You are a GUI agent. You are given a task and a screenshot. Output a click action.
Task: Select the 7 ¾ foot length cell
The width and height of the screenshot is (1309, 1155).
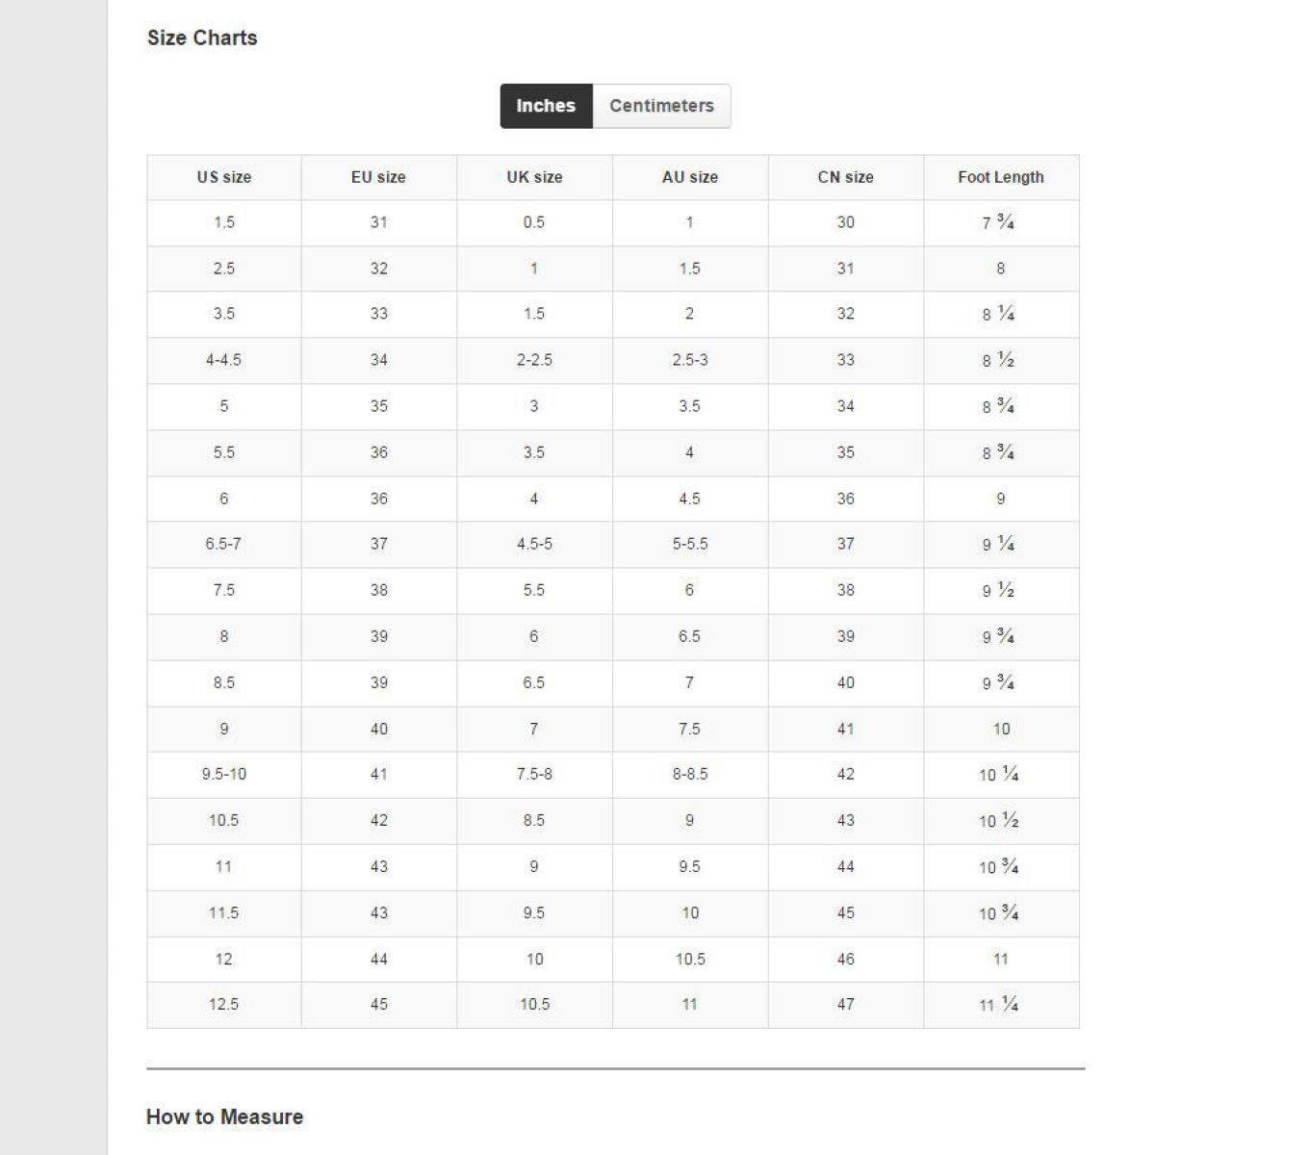pyautogui.click(x=999, y=222)
